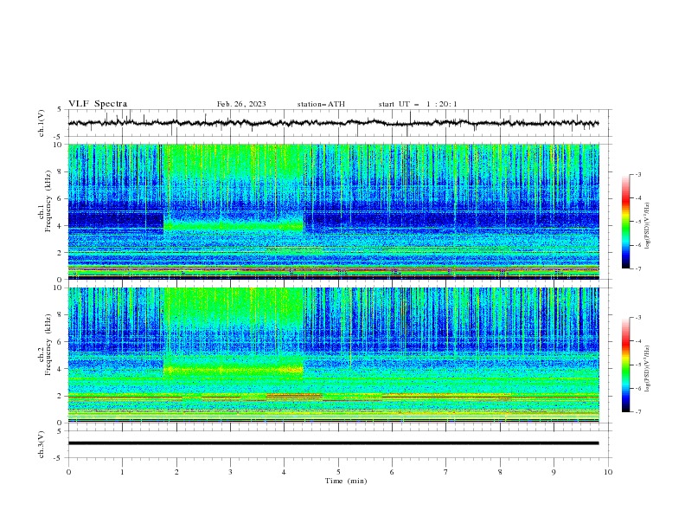Click the ch.1 spectrogram color scale bar
Viewport: 685px width, 530px height.
tap(625, 222)
